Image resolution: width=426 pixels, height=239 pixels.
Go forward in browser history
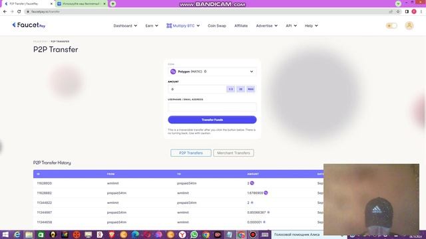[12, 12]
